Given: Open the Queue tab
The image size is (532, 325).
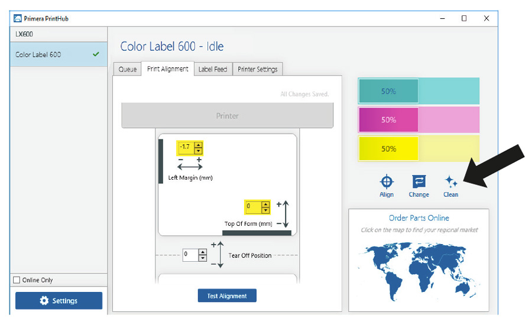Looking at the screenshot, I should tap(128, 69).
